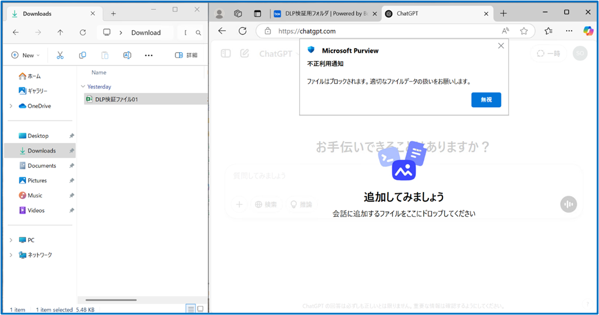Click the pin icon beside Videos
The width and height of the screenshot is (599, 315).
72,210
